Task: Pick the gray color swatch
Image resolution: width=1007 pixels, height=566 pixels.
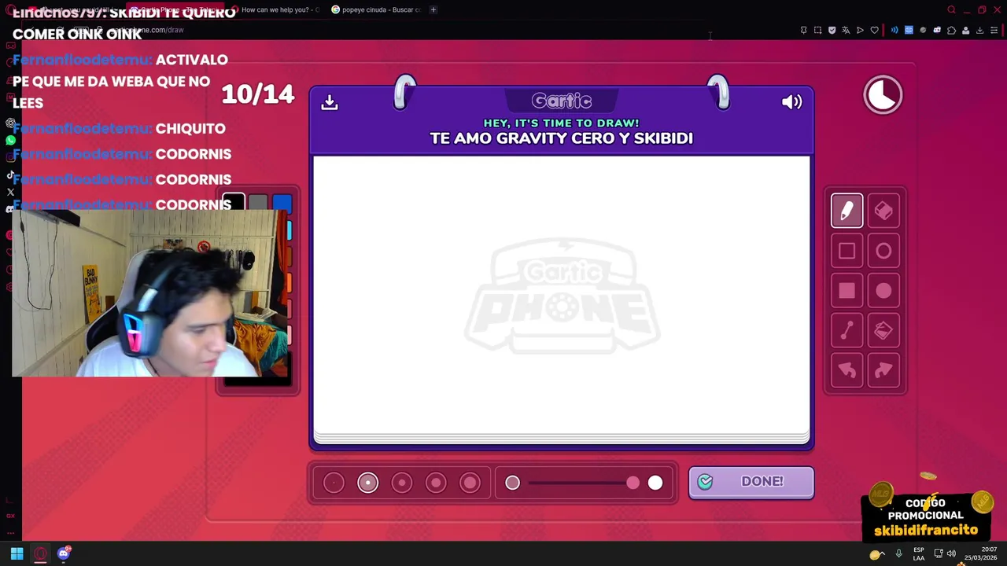Action: [x=258, y=204]
